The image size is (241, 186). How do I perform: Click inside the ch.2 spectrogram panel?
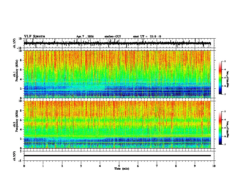117,125
